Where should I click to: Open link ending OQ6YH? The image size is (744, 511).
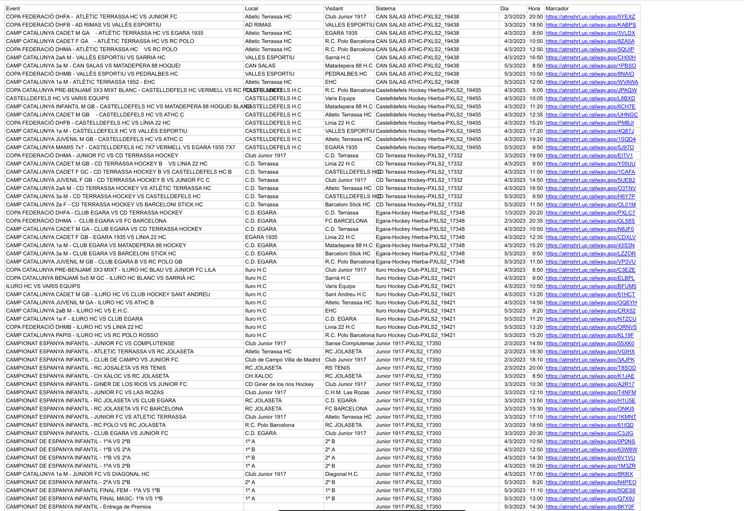(x=591, y=303)
